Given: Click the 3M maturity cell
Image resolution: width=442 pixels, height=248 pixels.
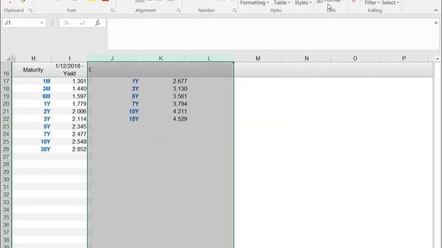Looking at the screenshot, I should (33, 89).
